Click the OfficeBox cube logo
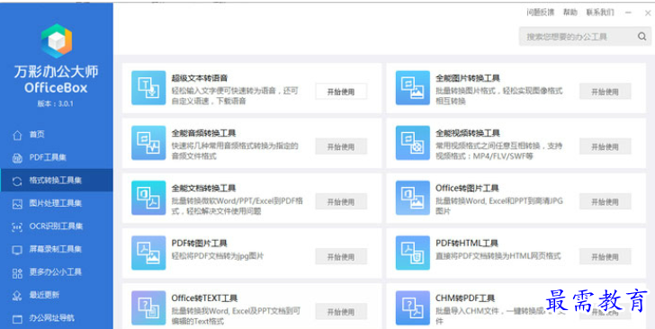Image resolution: width=655 pixels, height=329 pixels. [57, 40]
